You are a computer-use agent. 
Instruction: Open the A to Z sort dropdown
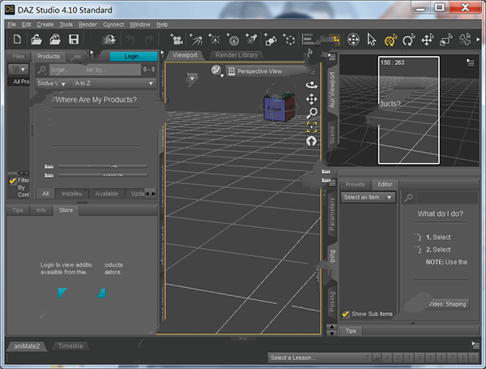(x=113, y=84)
